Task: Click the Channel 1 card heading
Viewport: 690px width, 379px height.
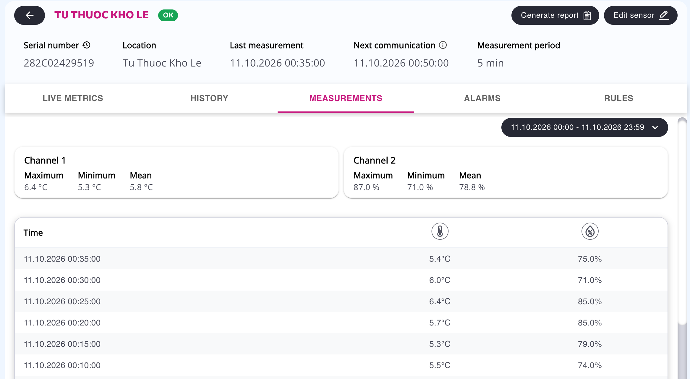Action: tap(45, 160)
